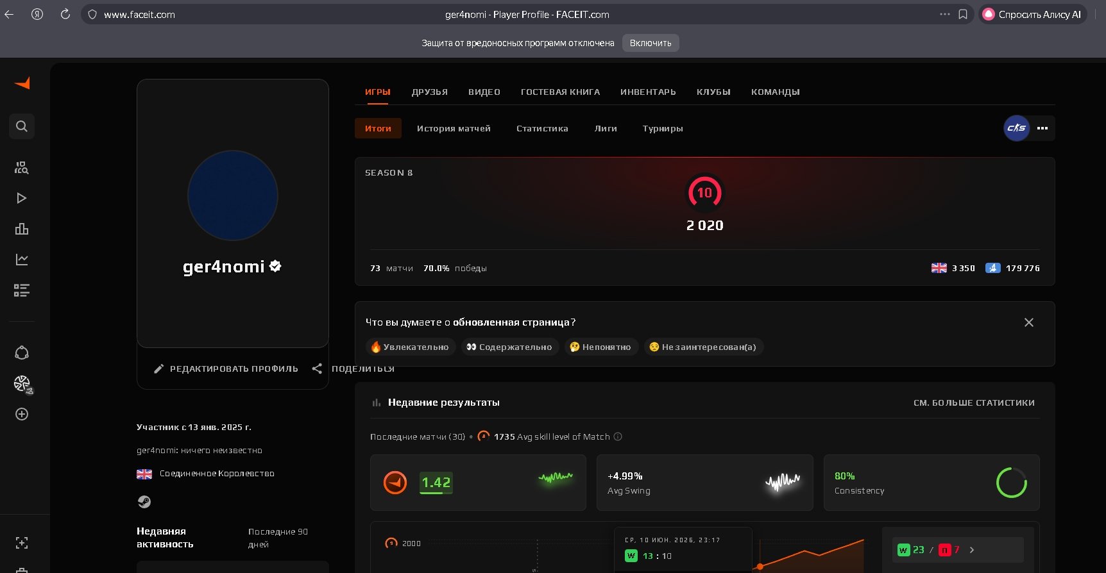Click the level 10 skill badge
1106x573 pixels.
click(x=704, y=193)
